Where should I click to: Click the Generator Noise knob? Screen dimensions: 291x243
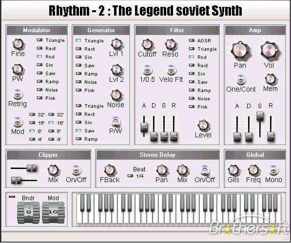(x=116, y=95)
